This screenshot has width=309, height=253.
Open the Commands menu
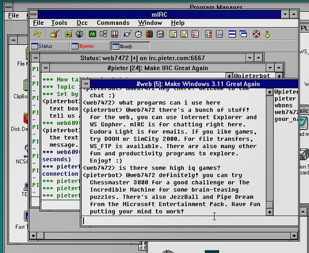click(113, 23)
